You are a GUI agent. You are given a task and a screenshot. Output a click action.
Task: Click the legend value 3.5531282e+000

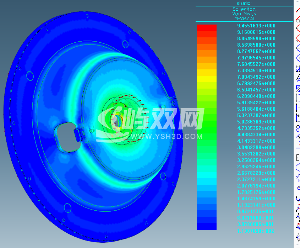click(256, 154)
